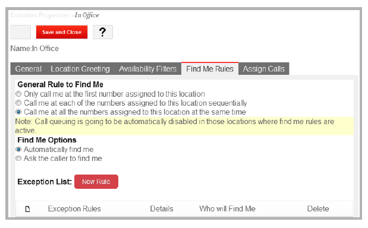
Task: Click the Exception Rules column header
Action: point(74,209)
